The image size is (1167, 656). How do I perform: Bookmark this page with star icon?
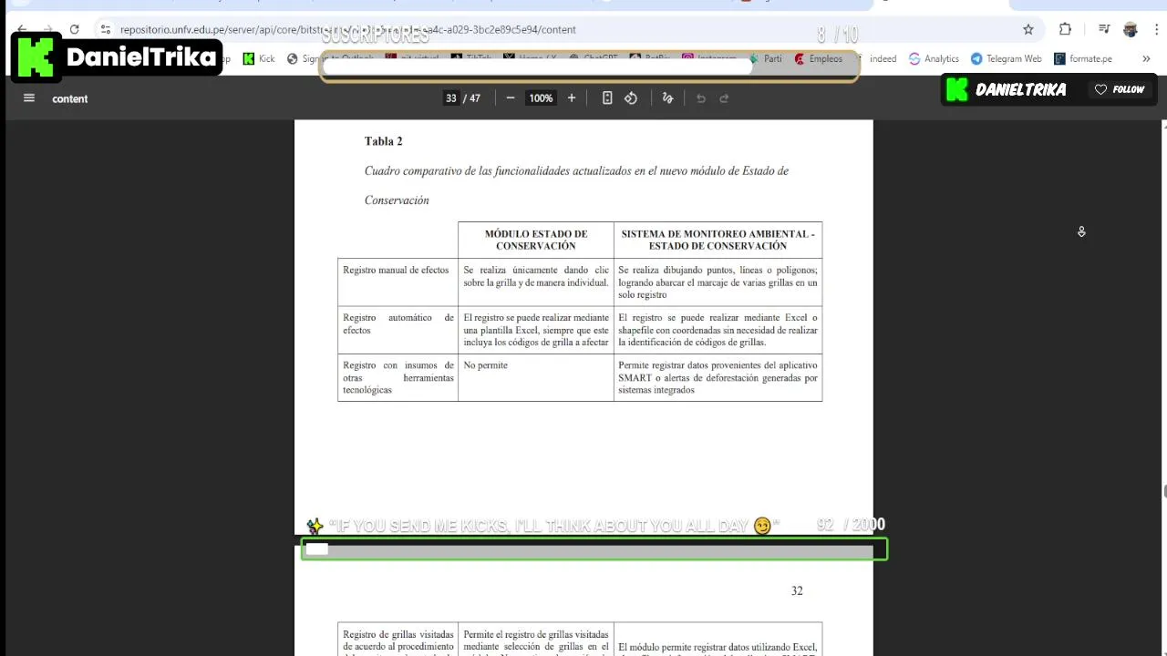[x=1028, y=29]
